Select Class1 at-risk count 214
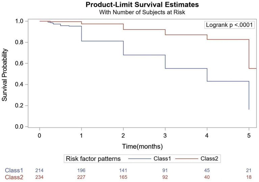 [x=39, y=170]
